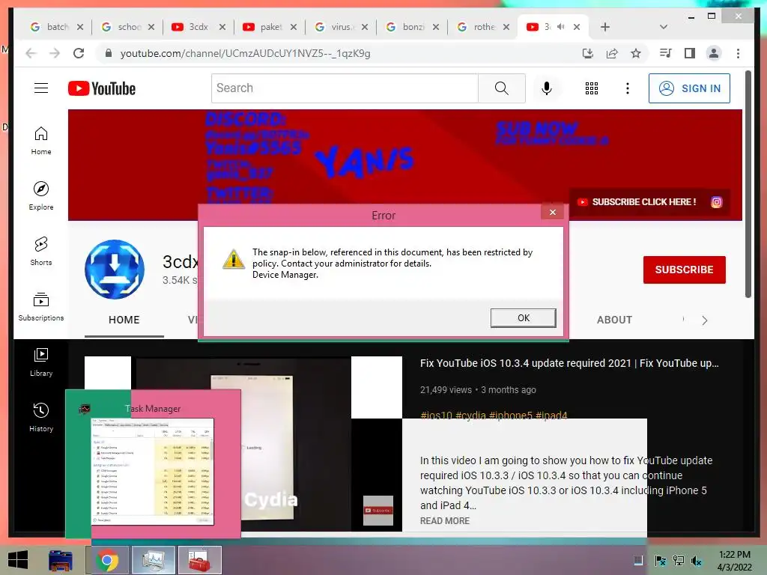This screenshot has height=575, width=767.
Task: Open the Windows Start button
Action: tap(18, 560)
